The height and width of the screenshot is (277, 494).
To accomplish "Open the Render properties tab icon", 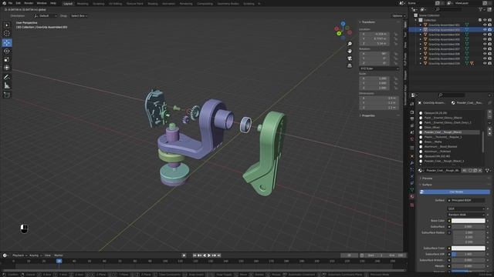I will pos(412,112).
